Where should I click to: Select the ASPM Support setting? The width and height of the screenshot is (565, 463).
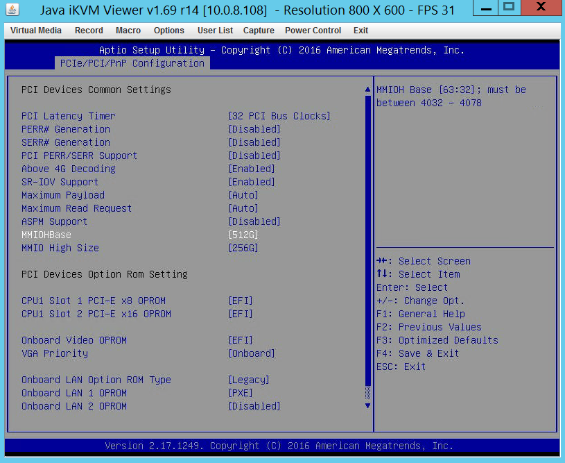click(x=54, y=221)
